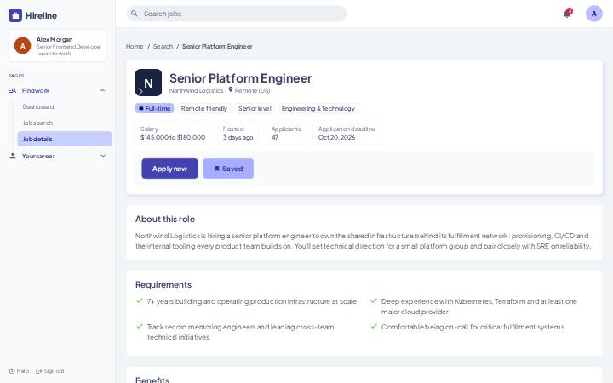Click the Remote (US) location pin icon

[x=231, y=89]
